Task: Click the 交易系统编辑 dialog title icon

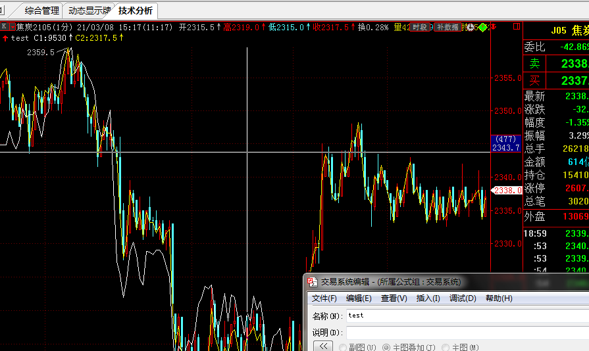Action: 312,282
